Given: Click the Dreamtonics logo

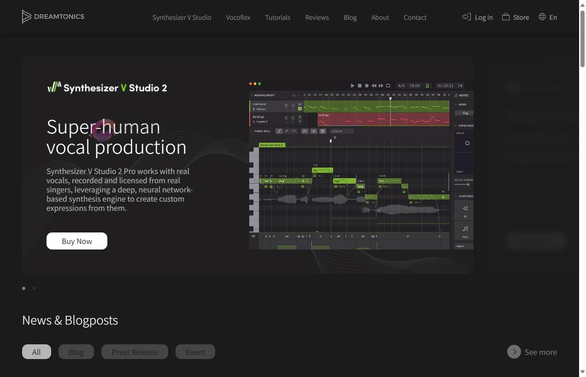Looking at the screenshot, I should [53, 17].
